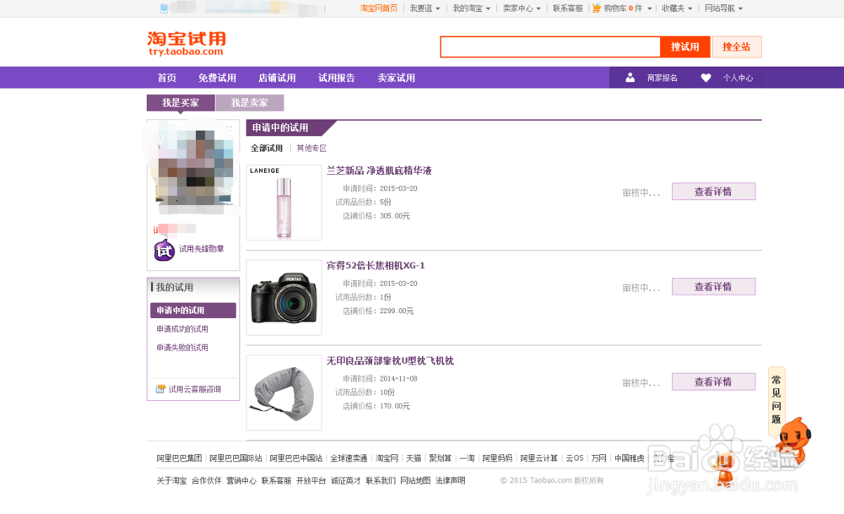Viewport: 844px width, 514px height.
Task: Open 兰芝新品 净透肌底精华液 title link
Action: (379, 170)
